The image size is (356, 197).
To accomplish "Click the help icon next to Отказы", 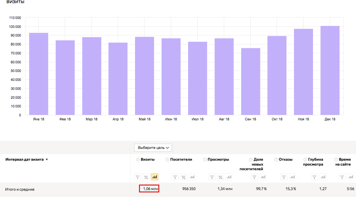I will pos(276,159).
